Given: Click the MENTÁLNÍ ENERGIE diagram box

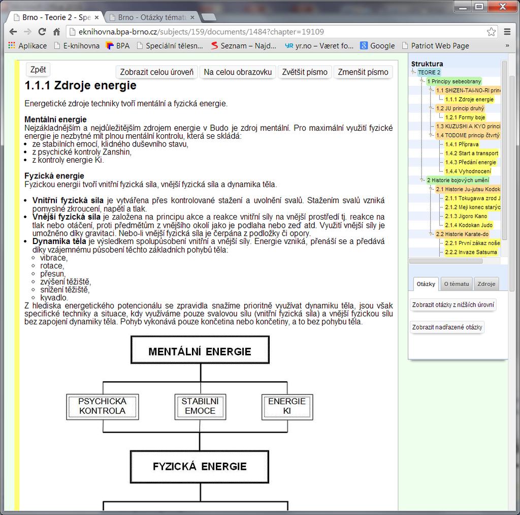Looking at the screenshot, I should (200, 350).
